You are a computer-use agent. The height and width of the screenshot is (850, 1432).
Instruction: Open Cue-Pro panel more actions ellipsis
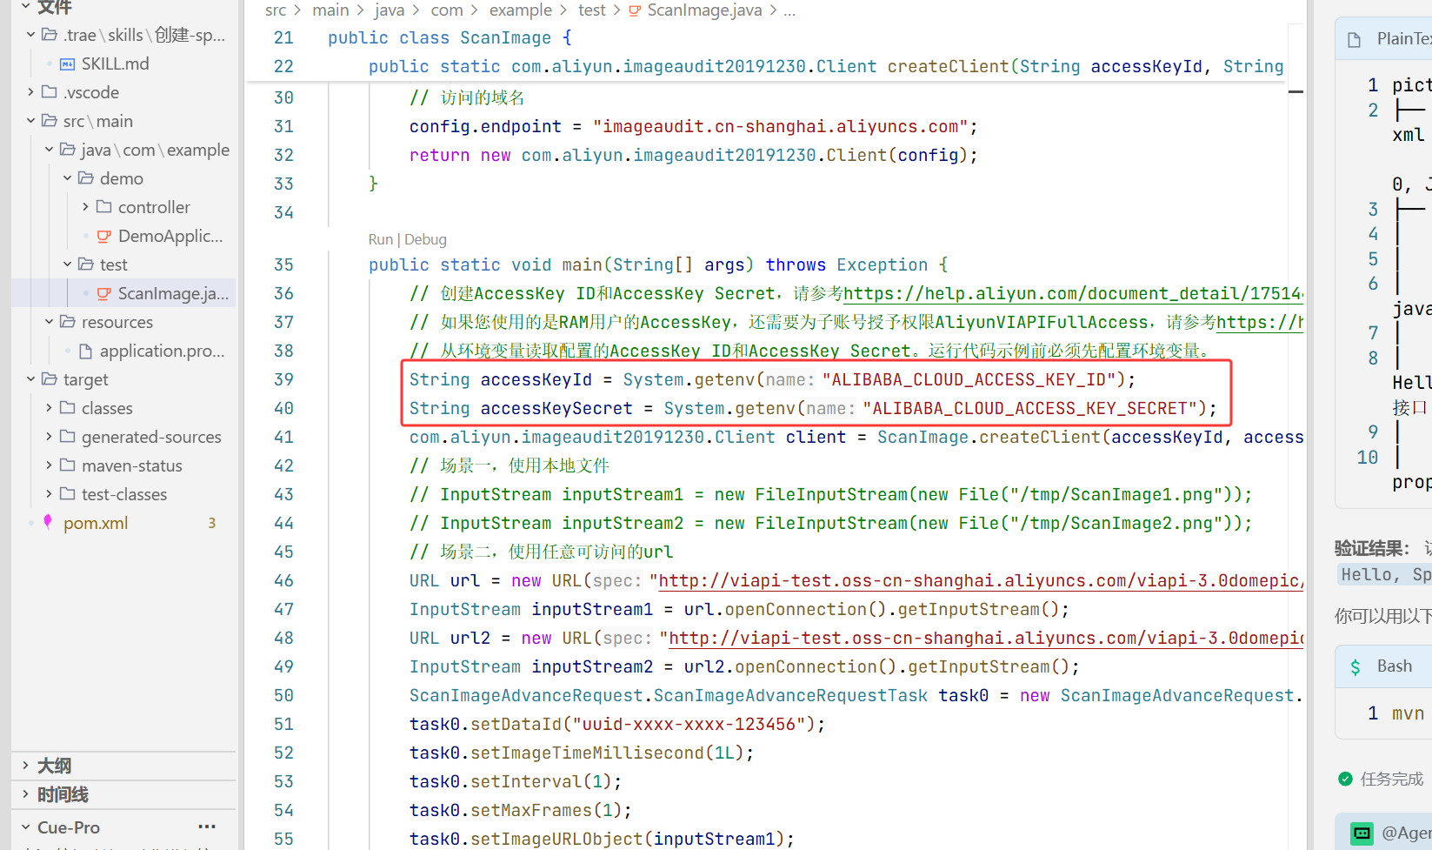pyautogui.click(x=207, y=827)
